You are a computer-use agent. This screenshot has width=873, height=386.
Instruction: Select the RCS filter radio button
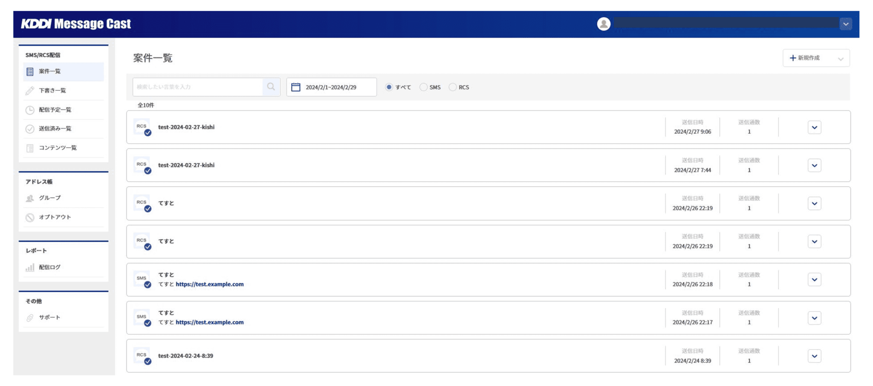pyautogui.click(x=453, y=87)
